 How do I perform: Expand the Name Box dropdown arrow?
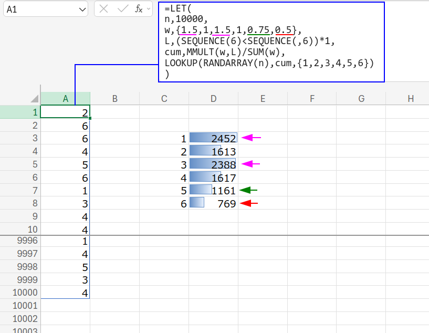click(82, 9)
